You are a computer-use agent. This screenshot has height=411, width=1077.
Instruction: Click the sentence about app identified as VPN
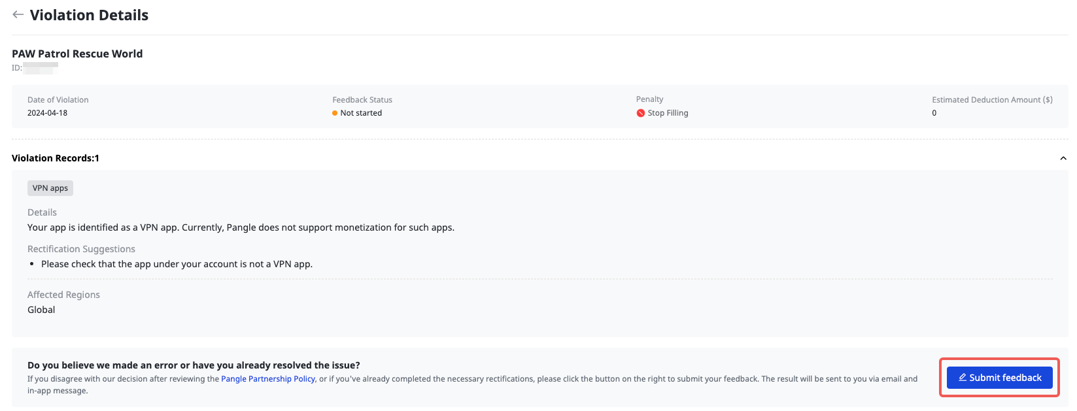pos(241,227)
